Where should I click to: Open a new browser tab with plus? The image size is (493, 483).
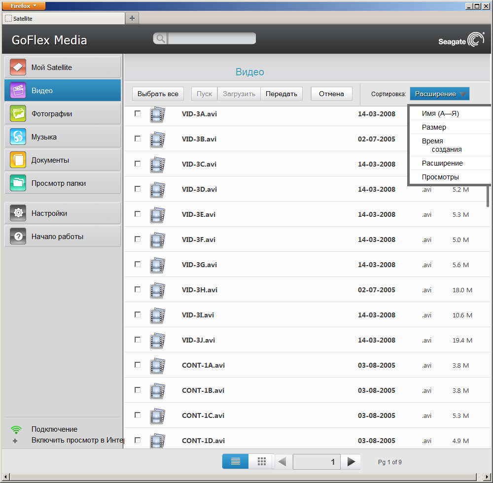(132, 18)
